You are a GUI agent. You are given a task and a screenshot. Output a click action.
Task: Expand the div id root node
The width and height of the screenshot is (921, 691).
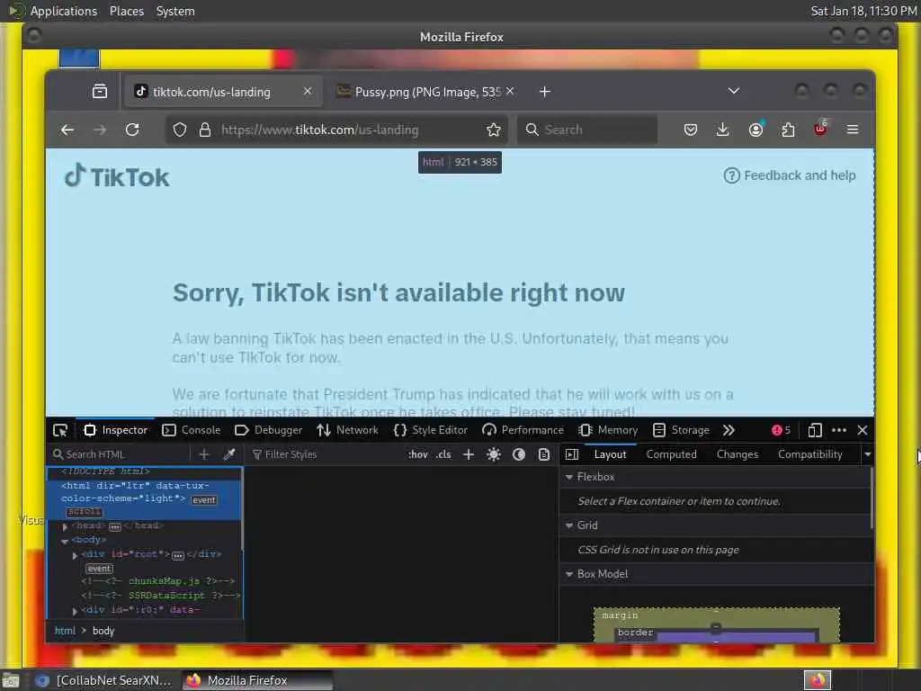(x=75, y=555)
